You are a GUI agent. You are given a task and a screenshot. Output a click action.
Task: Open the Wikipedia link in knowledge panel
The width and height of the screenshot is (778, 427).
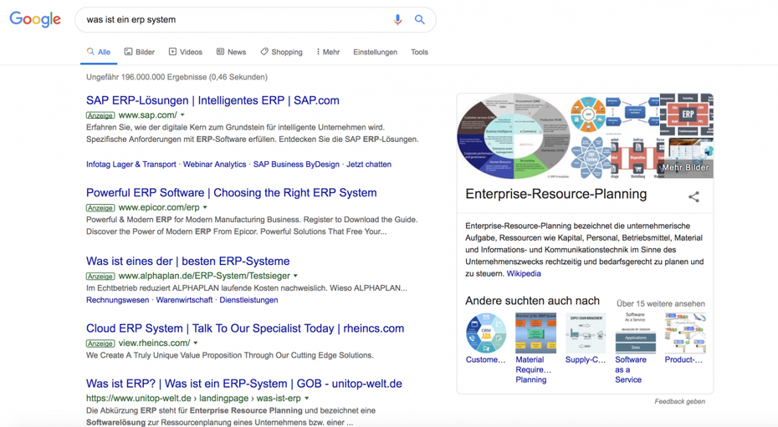[x=524, y=273]
